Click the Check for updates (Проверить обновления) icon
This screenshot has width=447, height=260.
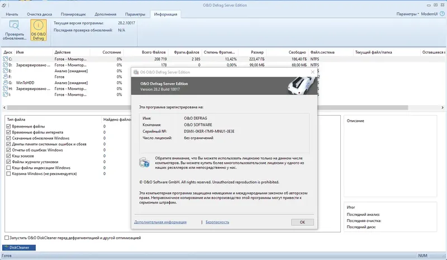[15, 30]
